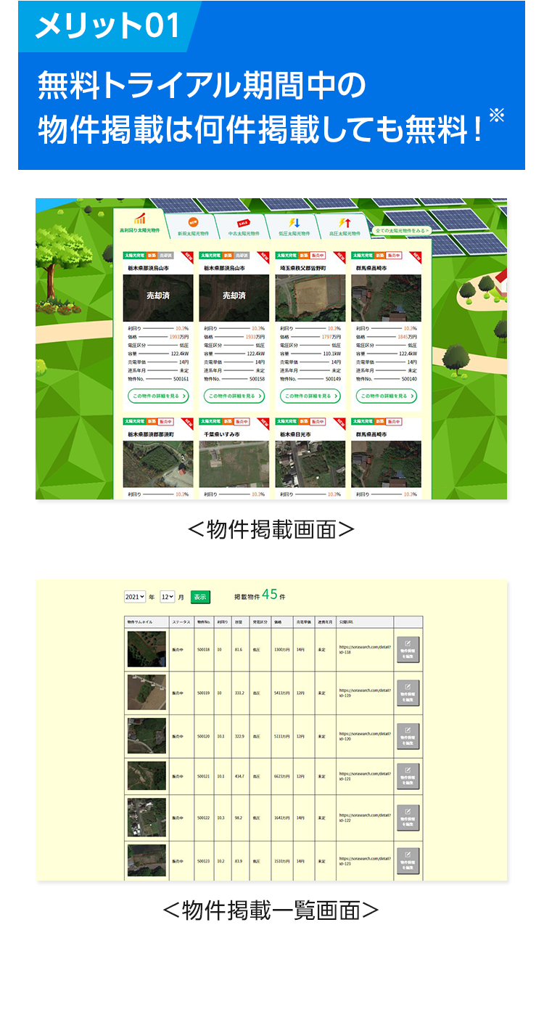View details of property S00149
The width and height of the screenshot is (544, 1015).
point(310,396)
